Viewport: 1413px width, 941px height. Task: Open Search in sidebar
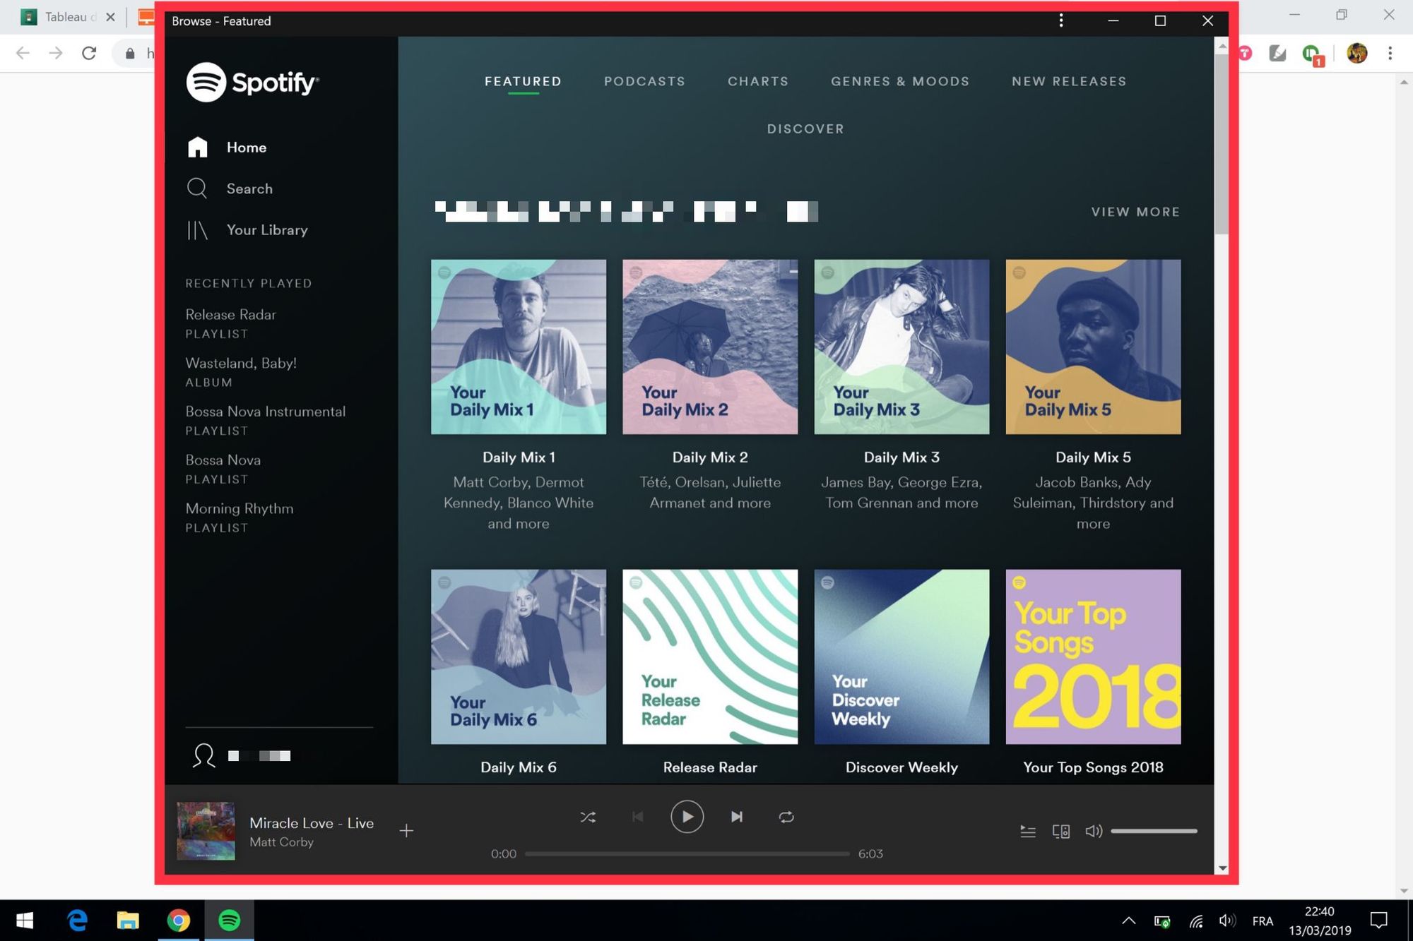pyautogui.click(x=249, y=188)
